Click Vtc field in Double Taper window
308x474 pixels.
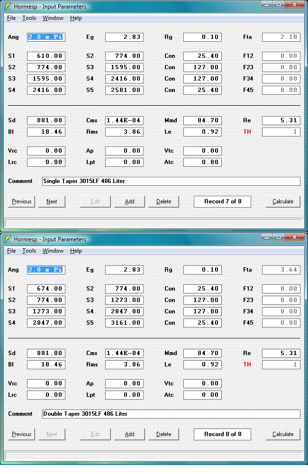click(202, 383)
